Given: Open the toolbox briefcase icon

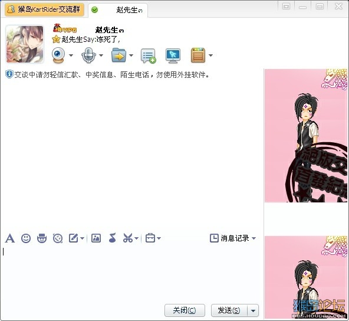Looking at the screenshot, I should pyautogui.click(x=150, y=238).
